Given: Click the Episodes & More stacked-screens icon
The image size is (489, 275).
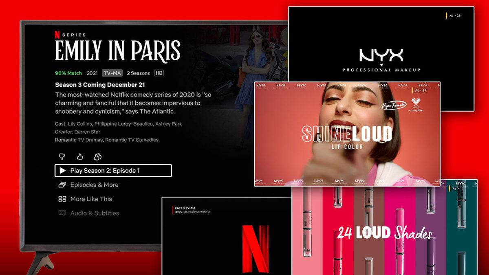Looking at the screenshot, I should coord(63,185).
